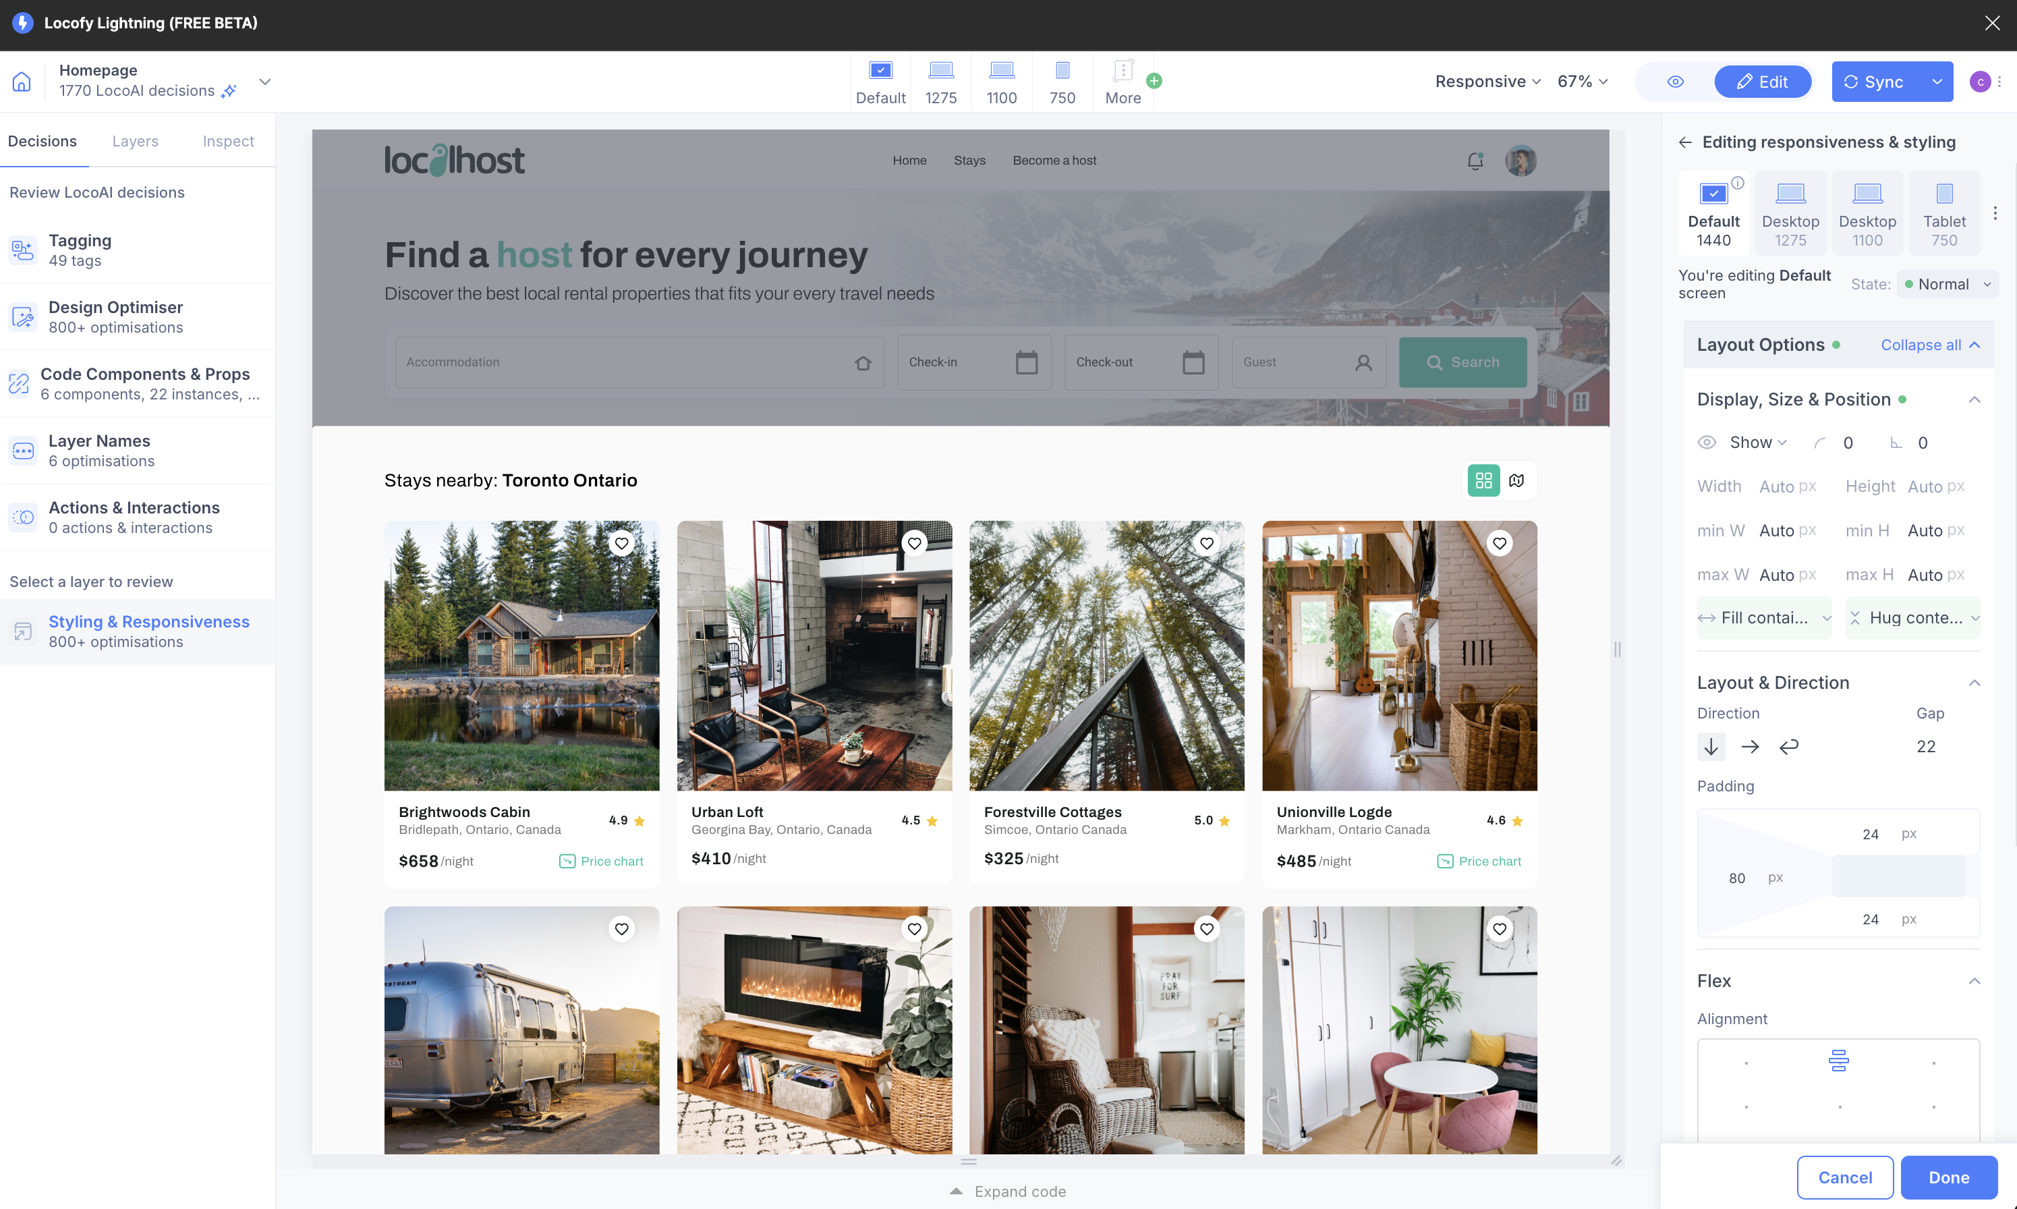Switch to the Decisions tab

click(42, 141)
